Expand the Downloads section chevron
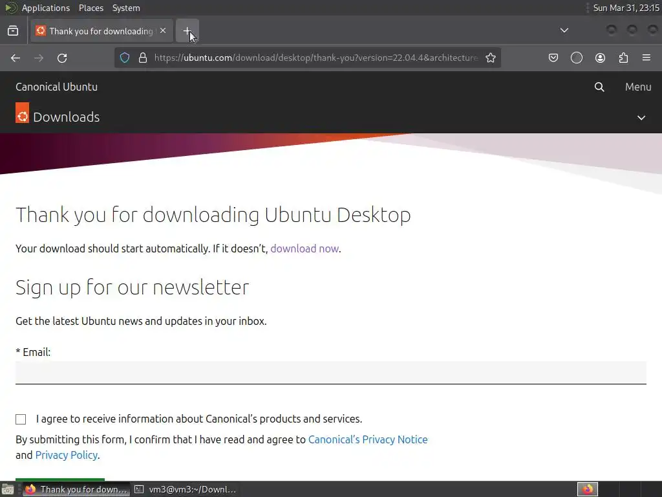 (641, 118)
